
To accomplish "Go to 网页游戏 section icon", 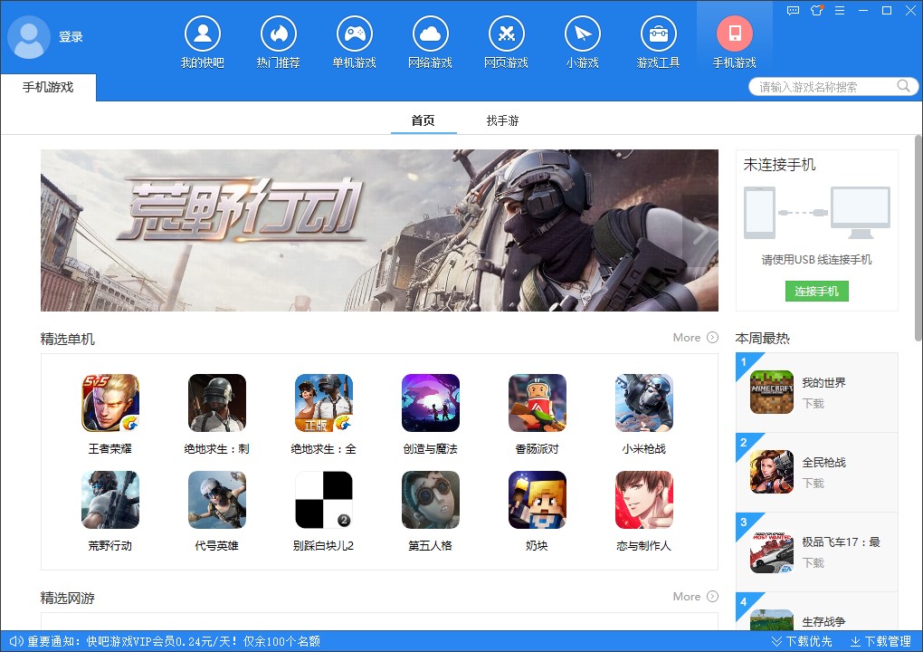I will coord(506,34).
